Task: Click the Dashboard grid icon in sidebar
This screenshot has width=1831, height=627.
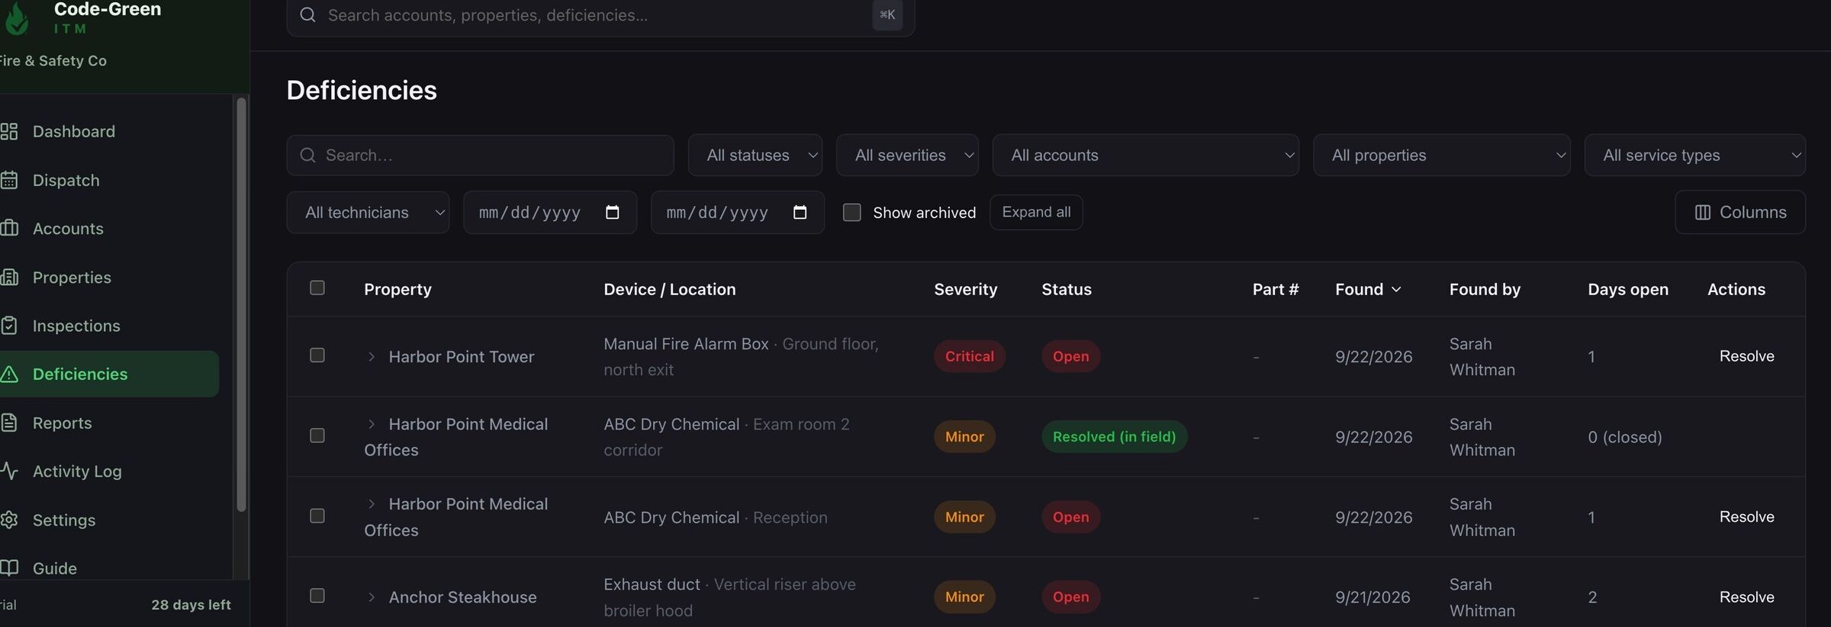Action: pos(9,131)
